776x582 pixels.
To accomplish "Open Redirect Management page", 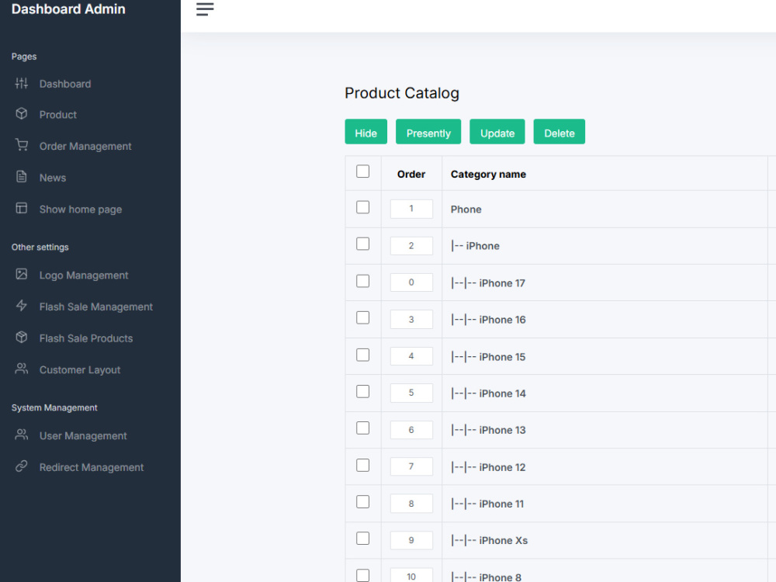I will click(92, 468).
